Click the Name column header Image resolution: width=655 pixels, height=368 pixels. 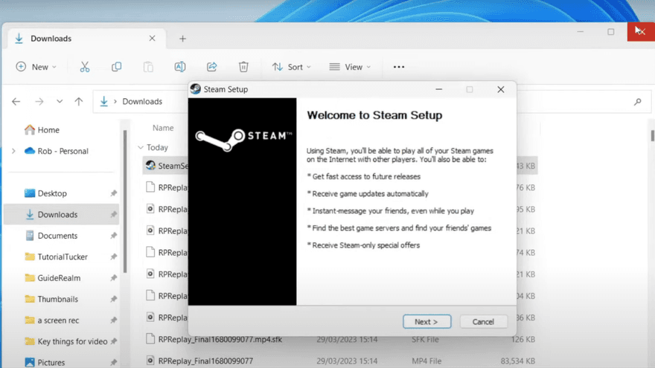click(x=163, y=128)
